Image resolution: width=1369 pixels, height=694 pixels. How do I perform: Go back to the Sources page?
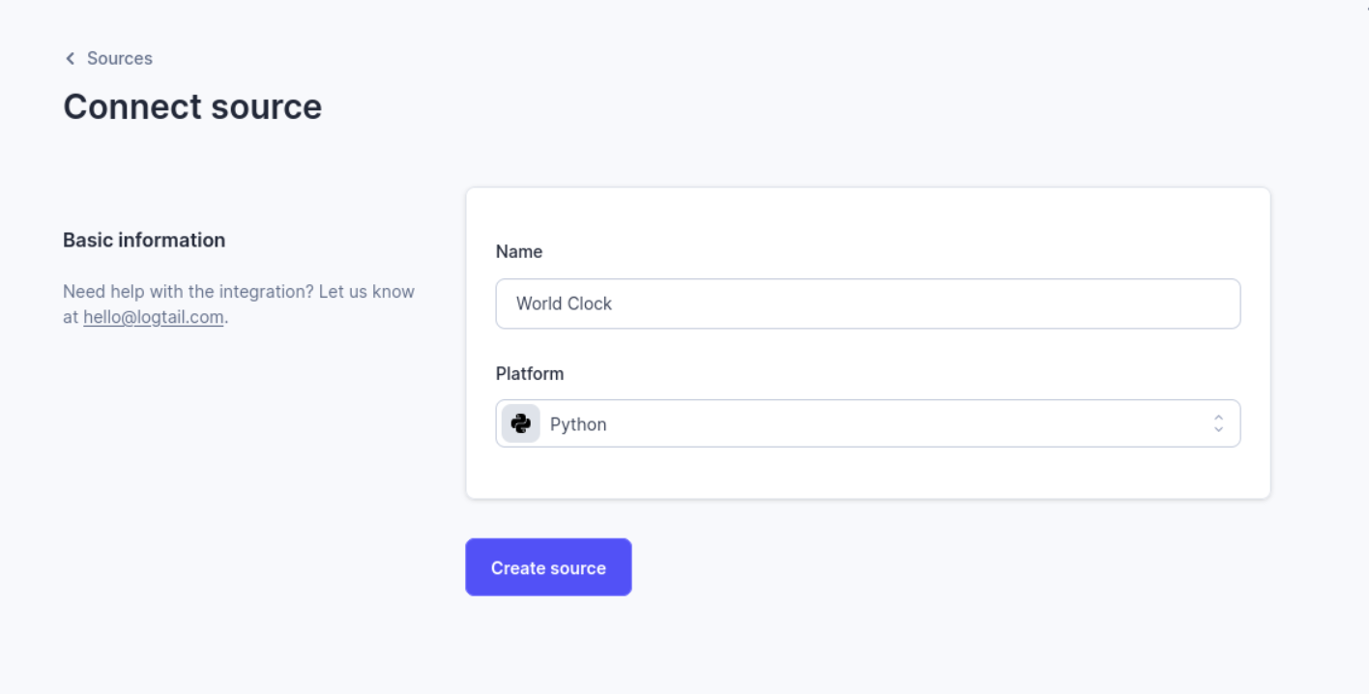click(119, 59)
